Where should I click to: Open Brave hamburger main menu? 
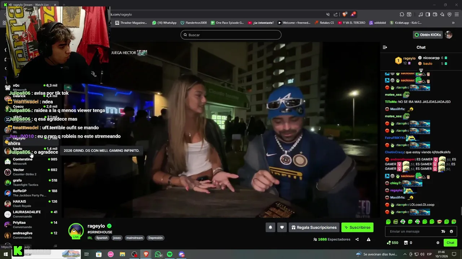pos(457,14)
